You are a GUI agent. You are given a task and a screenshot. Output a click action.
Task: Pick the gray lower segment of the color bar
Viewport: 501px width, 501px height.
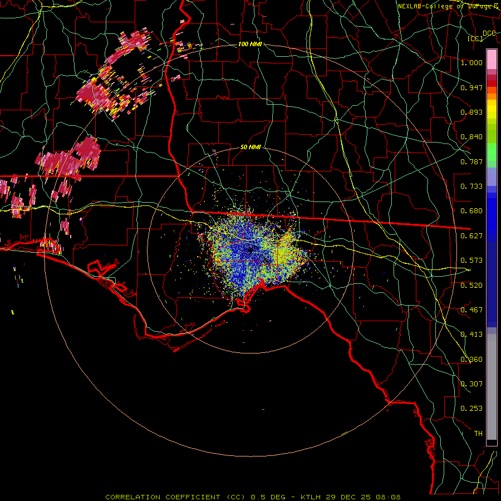(492, 387)
